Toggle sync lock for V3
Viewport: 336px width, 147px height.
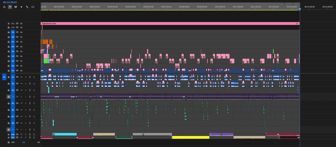pyautogui.click(x=17, y=61)
